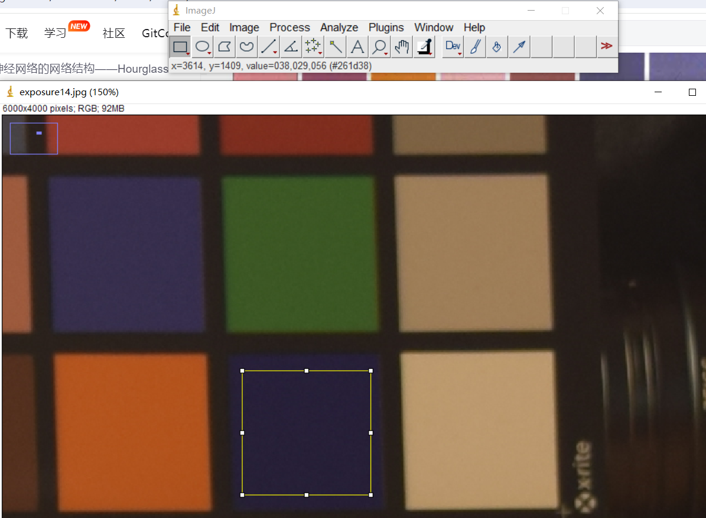This screenshot has width=706, height=518.
Task: Click the 学习 link with the NEW badge
Action: [56, 33]
